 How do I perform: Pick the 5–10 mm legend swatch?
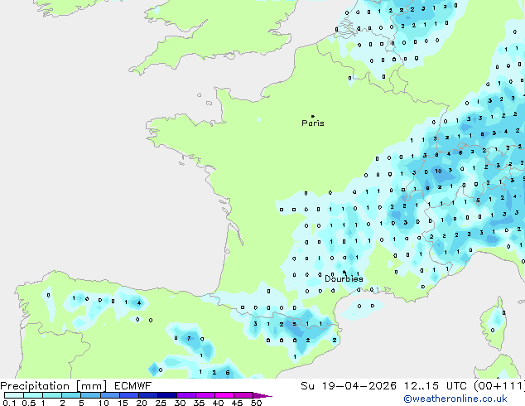click(90, 395)
